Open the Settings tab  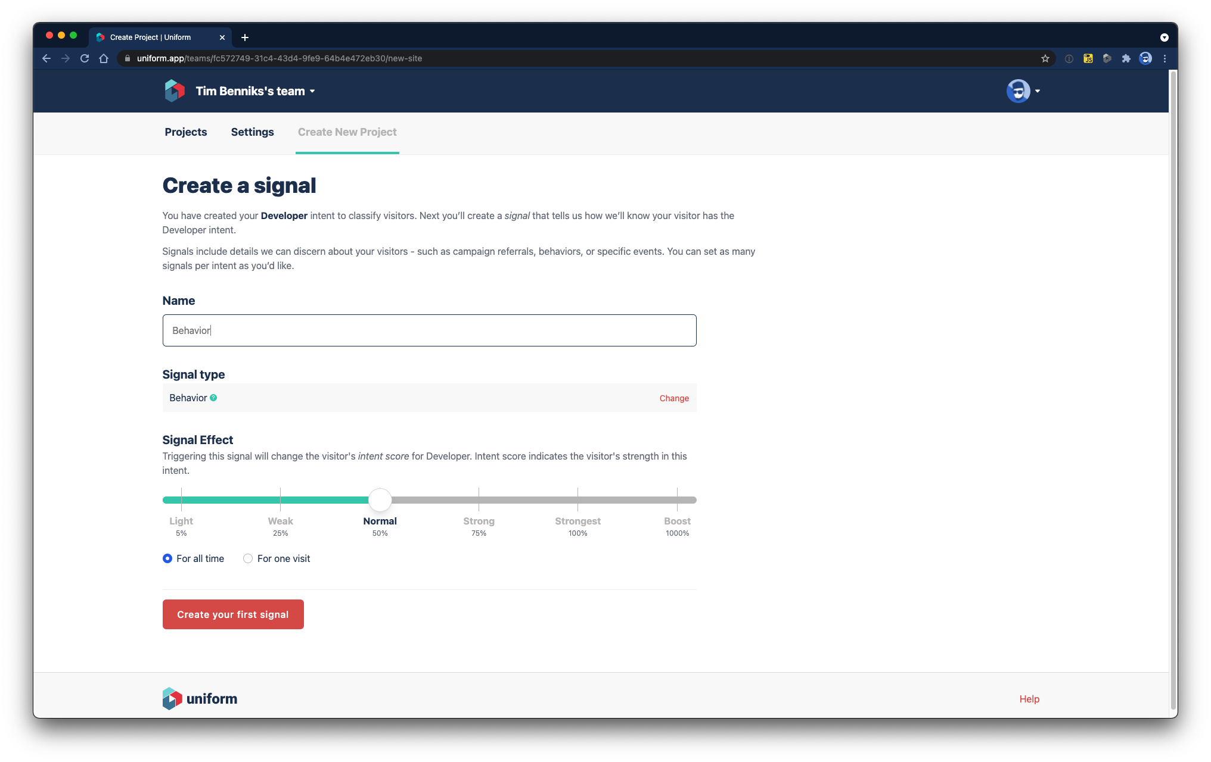pos(252,132)
